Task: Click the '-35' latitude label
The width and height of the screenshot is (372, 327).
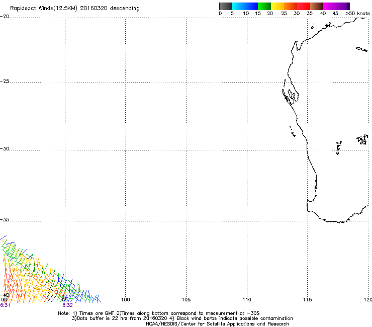Action: pos(5,220)
